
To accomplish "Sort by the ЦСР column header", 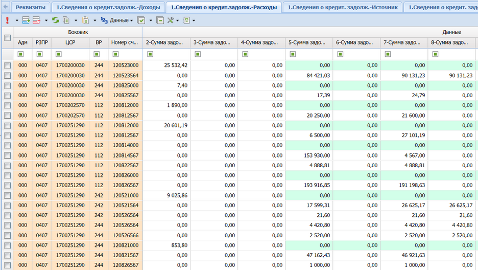I will tap(70, 42).
